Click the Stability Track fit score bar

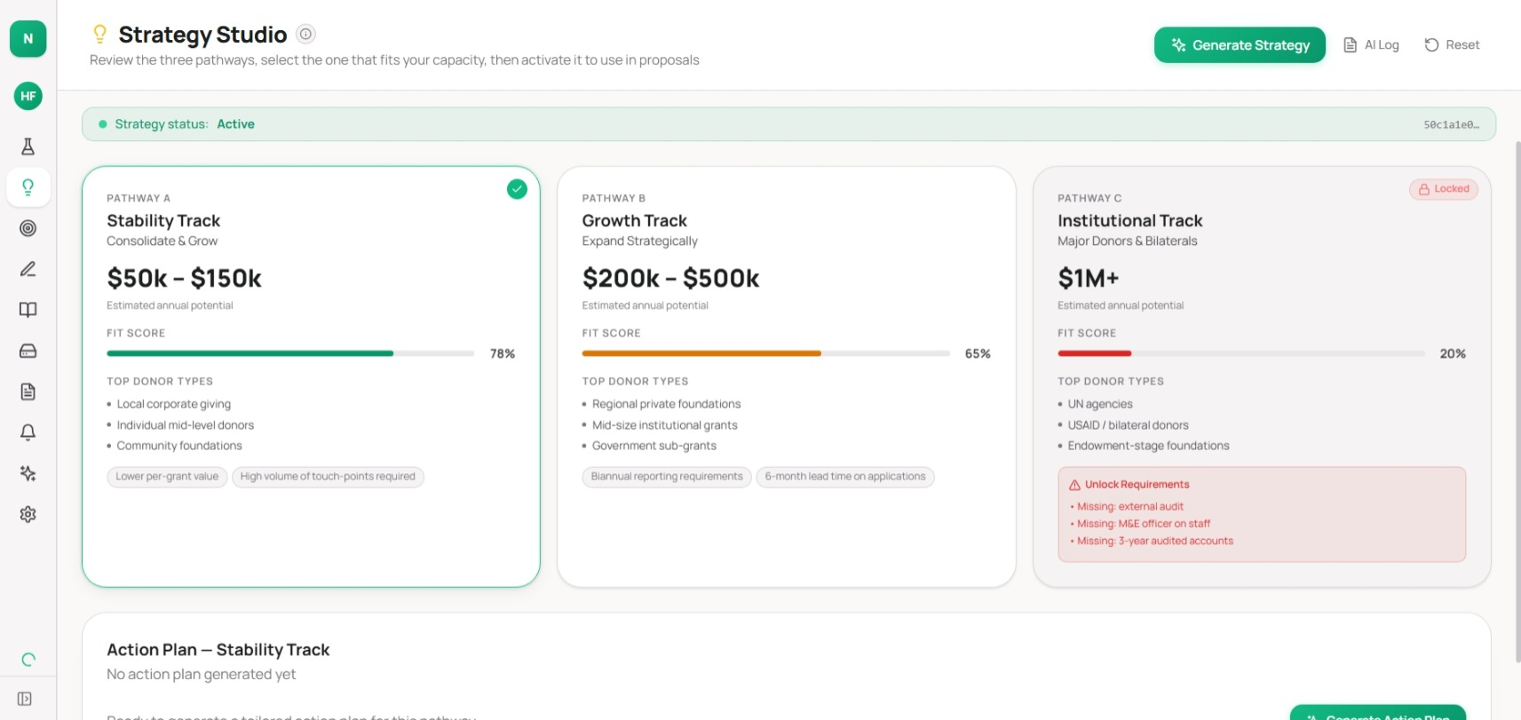coord(290,353)
